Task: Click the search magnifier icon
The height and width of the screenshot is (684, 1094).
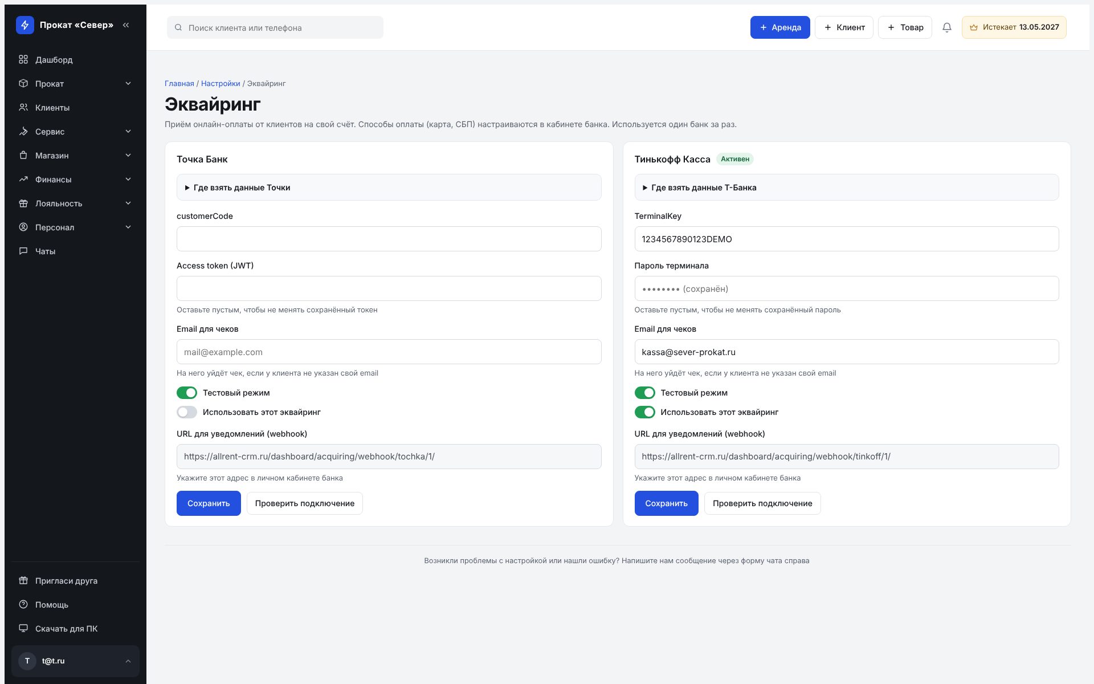Action: pyautogui.click(x=178, y=27)
